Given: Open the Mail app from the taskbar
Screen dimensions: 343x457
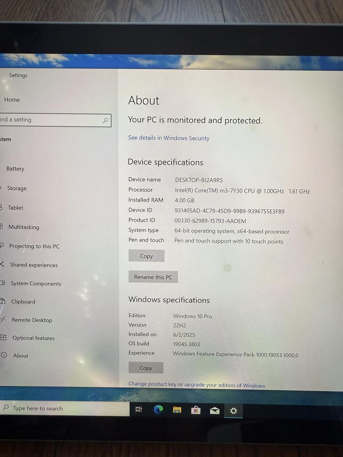Looking at the screenshot, I should pyautogui.click(x=215, y=410).
